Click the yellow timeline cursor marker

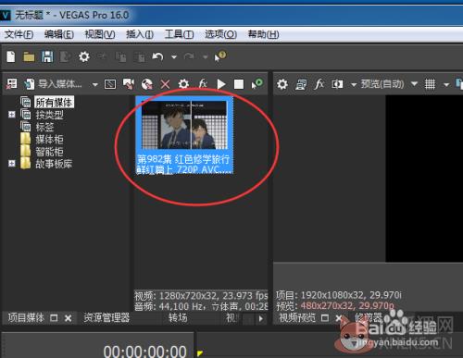pyautogui.click(x=200, y=352)
